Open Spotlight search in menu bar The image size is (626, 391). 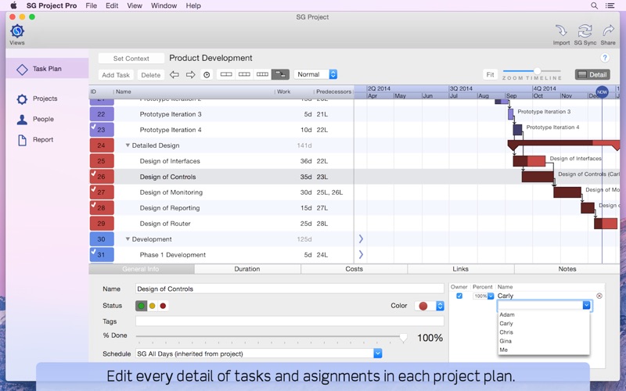[594, 5]
